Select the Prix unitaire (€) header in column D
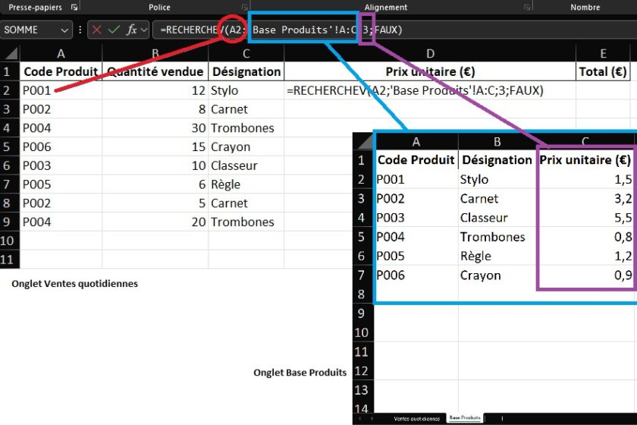Screen dimensions: 637x425 [x=429, y=71]
